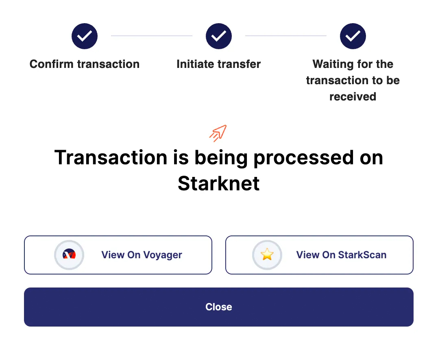Click the word Transaction in the heading
Screen dimensions: 440x340
pyautogui.click(x=111, y=157)
